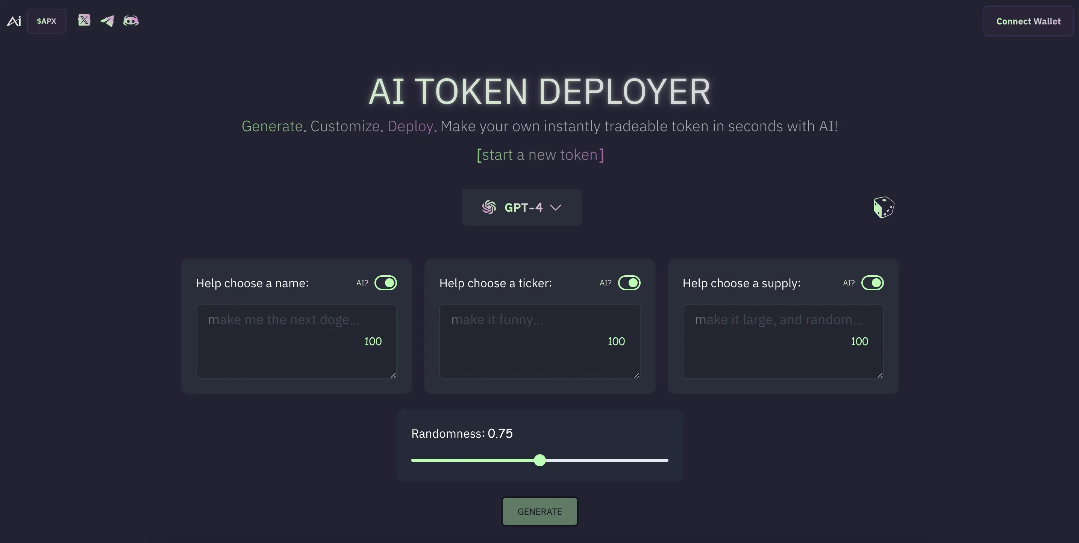Open the AI Token Deployer home via header logo

pyautogui.click(x=14, y=21)
